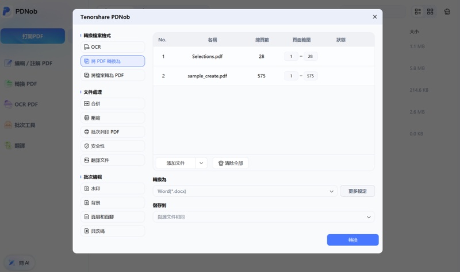Click the page count 575 cell
This screenshot has width=460, height=272.
(262, 76)
